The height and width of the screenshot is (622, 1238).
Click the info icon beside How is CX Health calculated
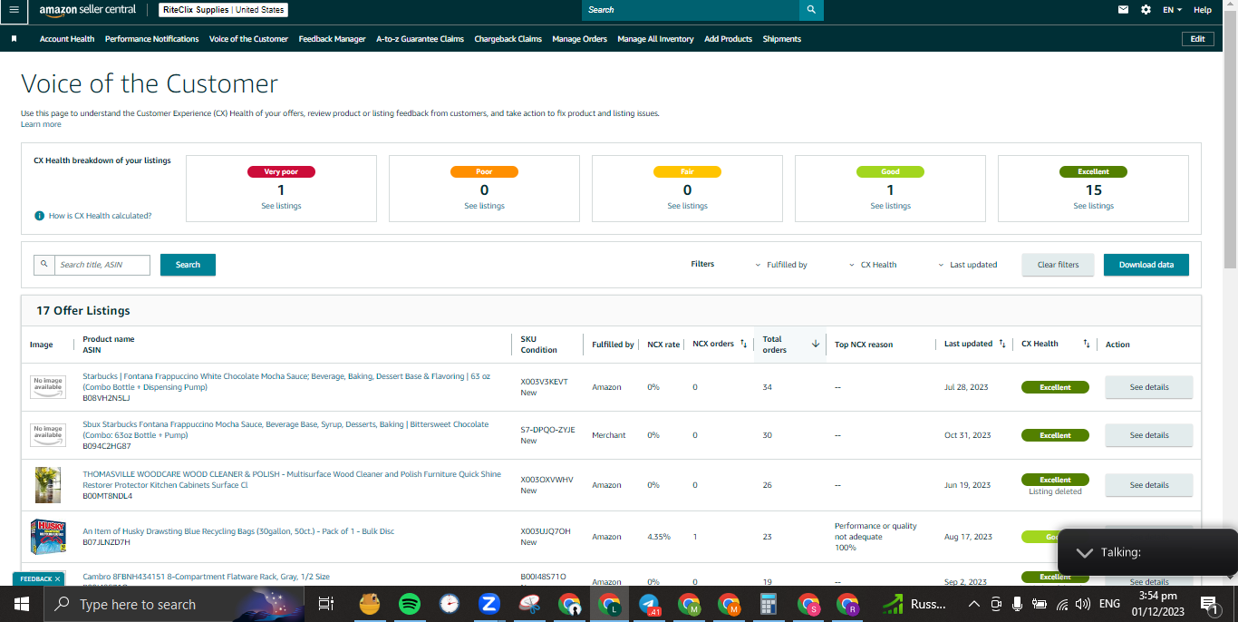coord(39,216)
